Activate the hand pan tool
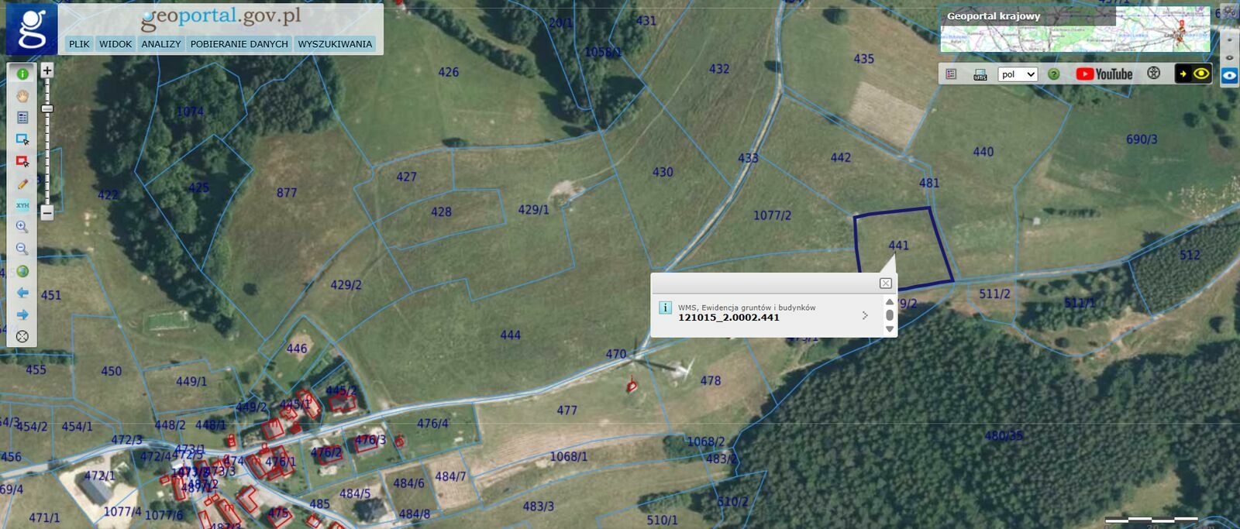The image size is (1240, 529). [22, 96]
